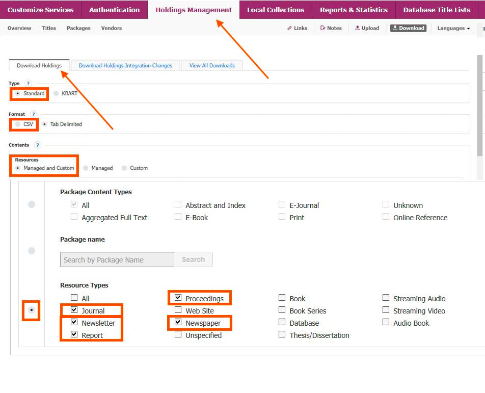This screenshot has height=393, width=485.
Task: Check the Print content type
Action: click(x=282, y=217)
